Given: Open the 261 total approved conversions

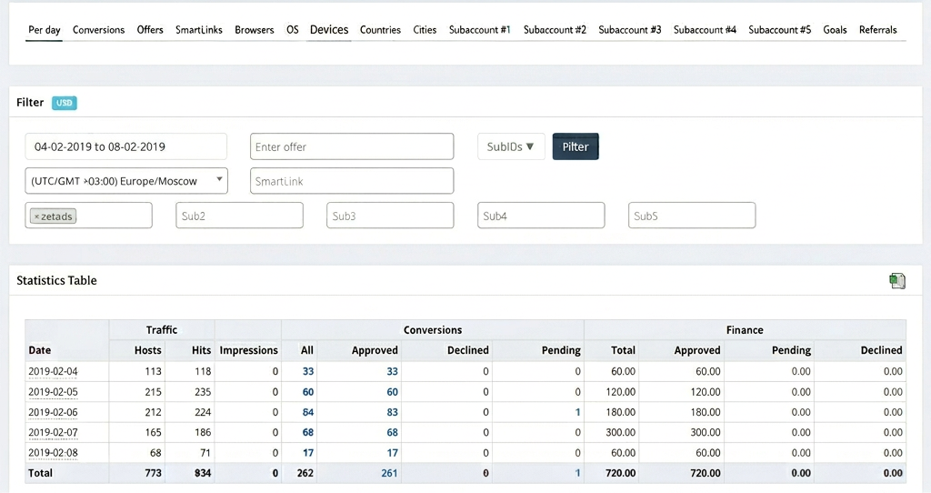Looking at the screenshot, I should pyautogui.click(x=389, y=473).
